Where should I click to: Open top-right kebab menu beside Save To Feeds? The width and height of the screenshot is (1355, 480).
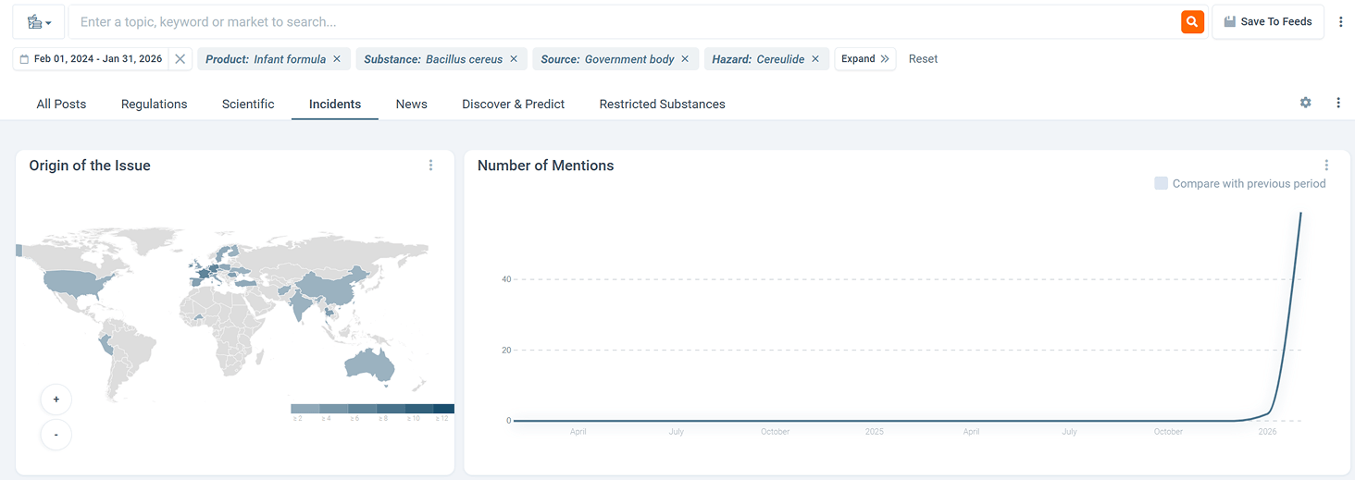1340,21
